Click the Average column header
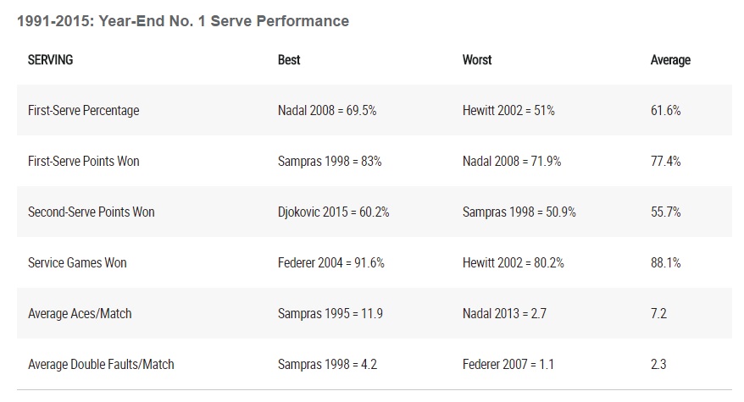The height and width of the screenshot is (402, 744). pos(670,60)
